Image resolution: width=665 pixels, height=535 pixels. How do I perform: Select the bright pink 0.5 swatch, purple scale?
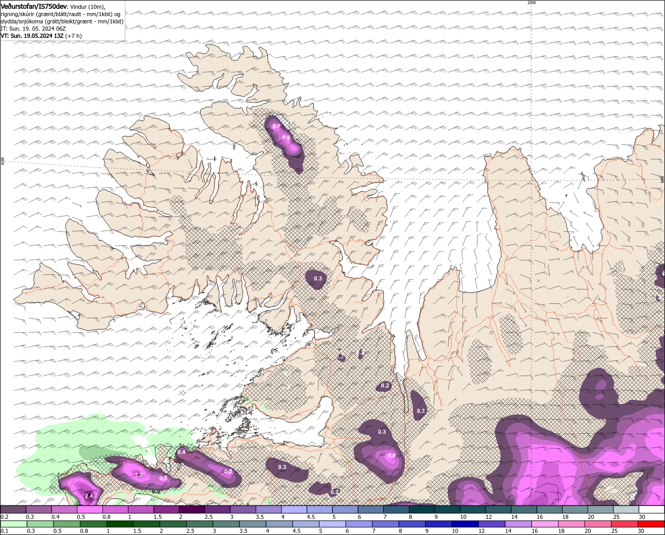point(89,510)
